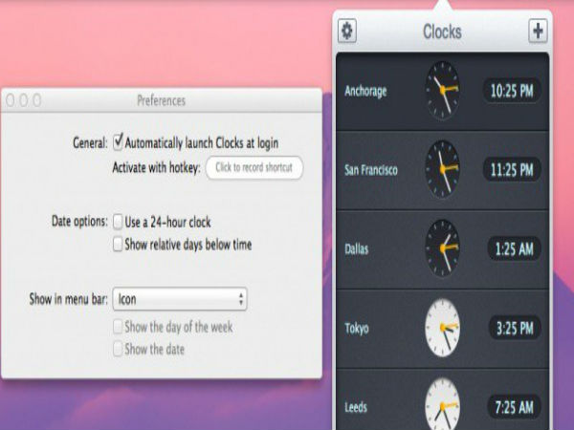Check Show relative days below time
The image size is (574, 430).
(x=119, y=245)
